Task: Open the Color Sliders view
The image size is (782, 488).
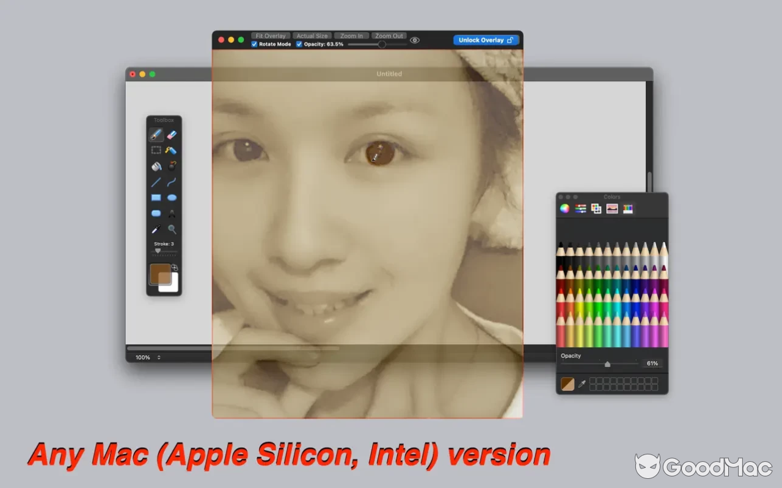Action: coord(580,209)
